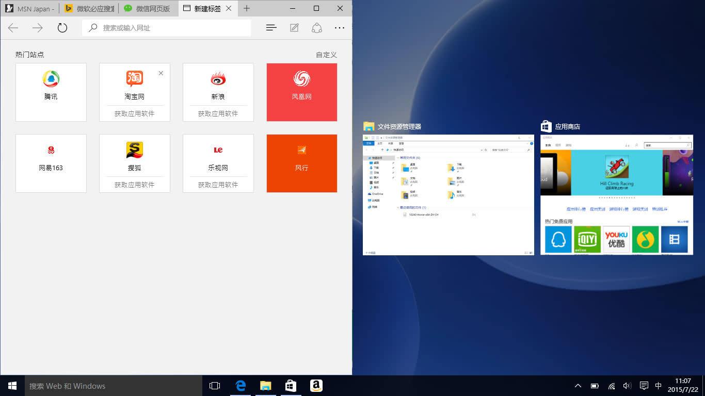Click the Make a Web Note icon

coord(294,28)
